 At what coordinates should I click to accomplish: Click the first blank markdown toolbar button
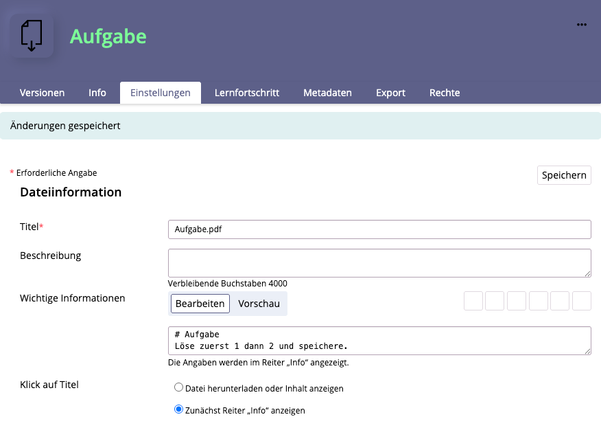pyautogui.click(x=473, y=301)
